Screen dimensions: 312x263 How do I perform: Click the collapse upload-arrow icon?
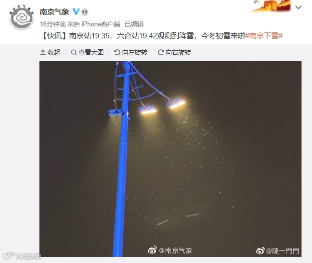pos(43,52)
